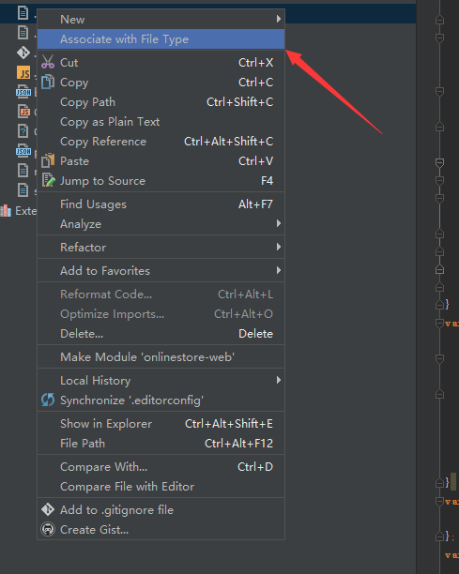The image size is (459, 574).
Task: Click the scissors Cut icon
Action: (48, 62)
